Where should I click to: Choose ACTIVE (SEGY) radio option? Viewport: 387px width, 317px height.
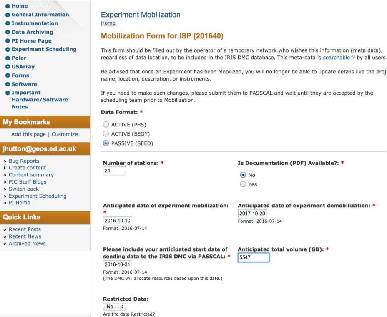click(x=106, y=134)
